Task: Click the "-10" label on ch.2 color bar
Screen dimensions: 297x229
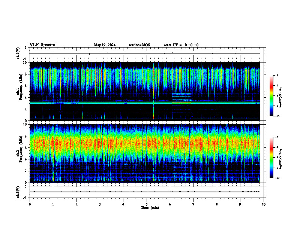Action: pos(277,178)
